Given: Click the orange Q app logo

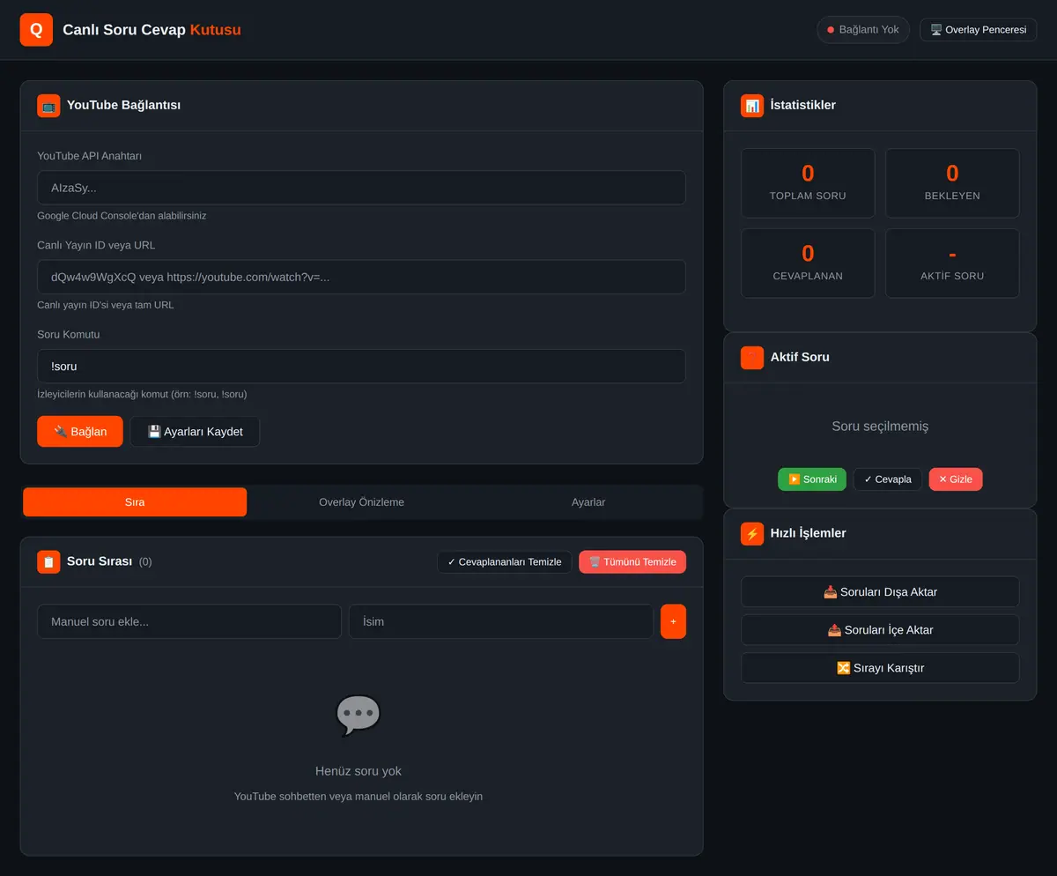Looking at the screenshot, I should click(x=36, y=29).
